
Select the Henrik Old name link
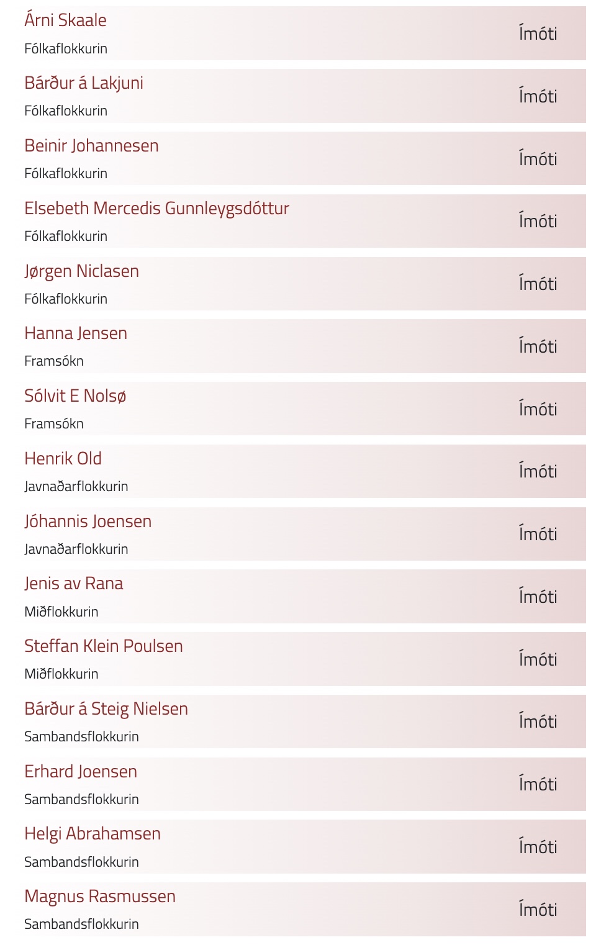click(63, 459)
